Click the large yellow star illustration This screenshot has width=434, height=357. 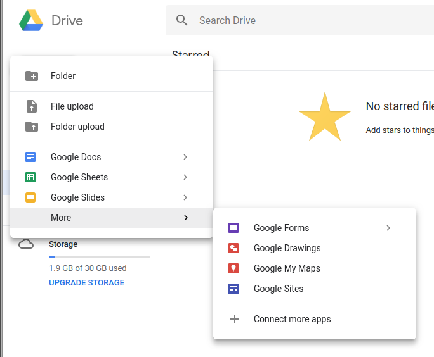coord(325,117)
